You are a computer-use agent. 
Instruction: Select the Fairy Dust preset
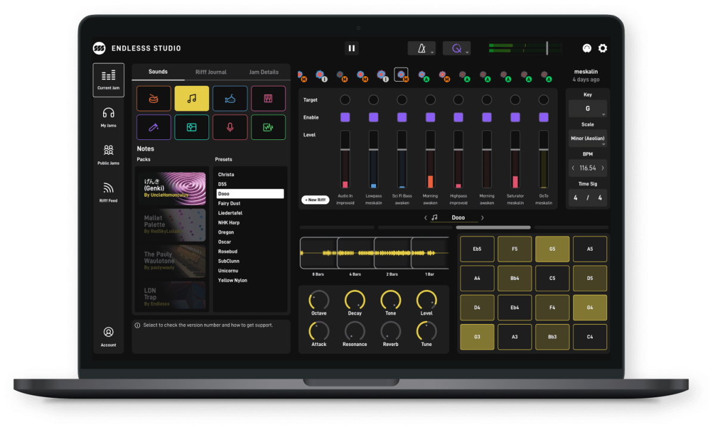coord(229,204)
